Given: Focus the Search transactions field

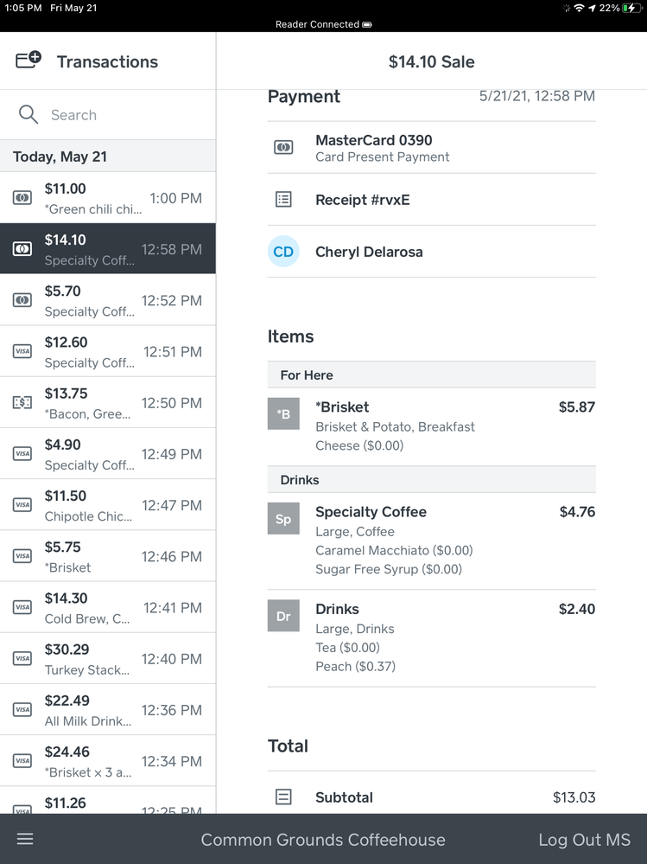Looking at the screenshot, I should [121, 115].
